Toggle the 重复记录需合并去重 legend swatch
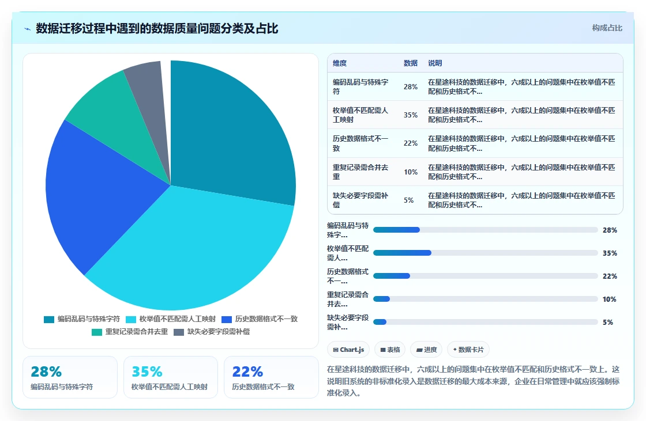Viewport: 646px width, 421px height. (97, 332)
